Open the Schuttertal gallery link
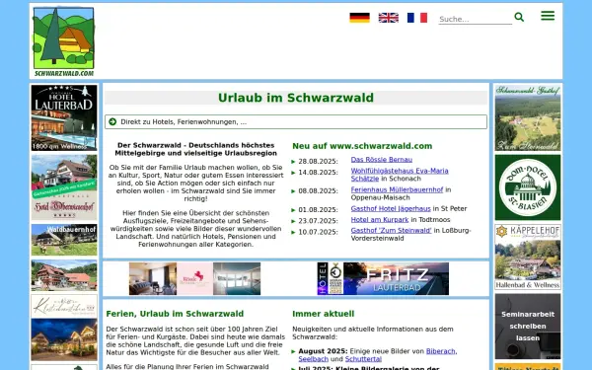The height and width of the screenshot is (370, 592). point(363,359)
